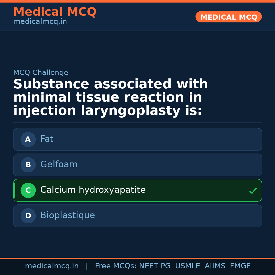Open the medicalmcq.in link under header title
275x275 pixels.
40,22
